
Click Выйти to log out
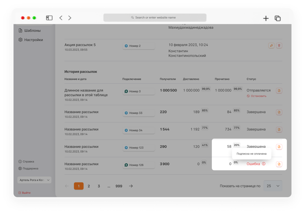[24, 193]
